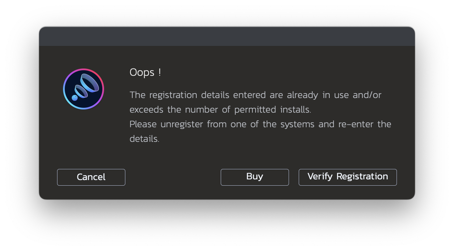Click the line starting "Please unregister from one"

(x=260, y=124)
